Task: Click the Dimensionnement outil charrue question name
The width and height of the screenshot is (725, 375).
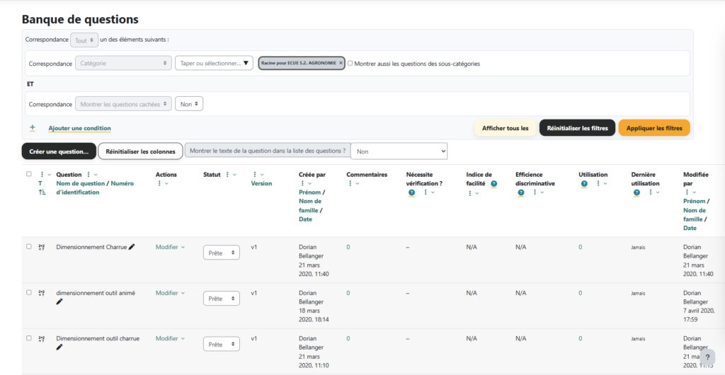Action: [98, 338]
